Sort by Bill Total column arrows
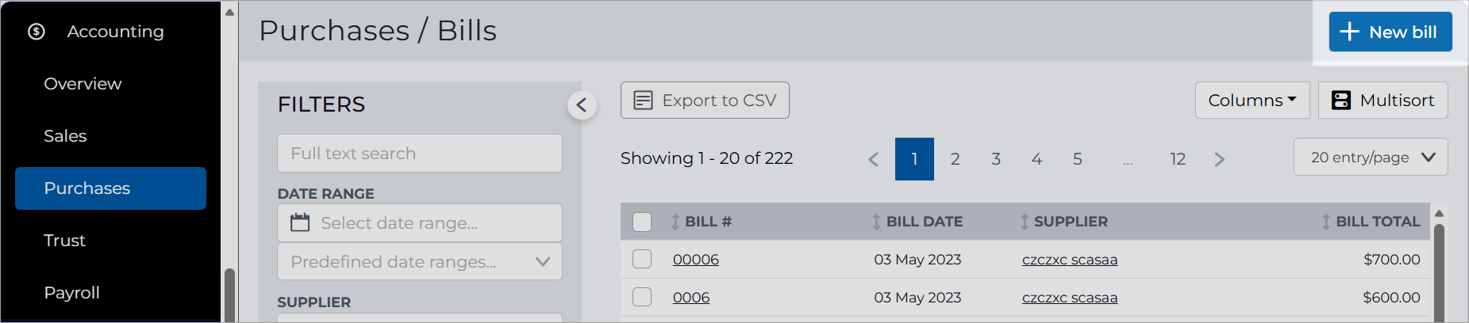 [1325, 222]
